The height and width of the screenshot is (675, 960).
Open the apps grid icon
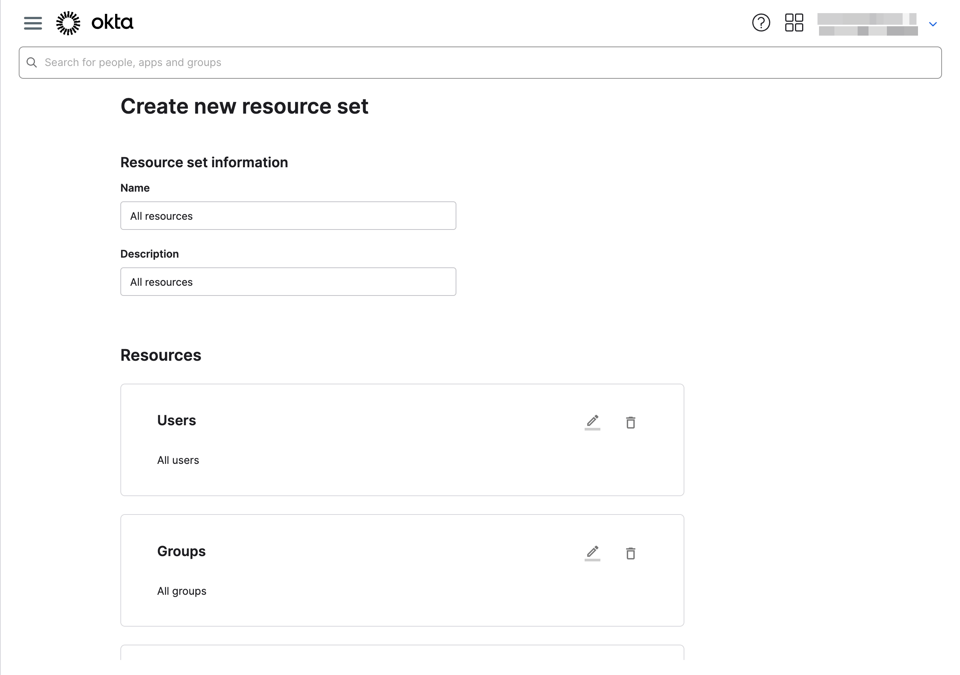click(x=794, y=22)
